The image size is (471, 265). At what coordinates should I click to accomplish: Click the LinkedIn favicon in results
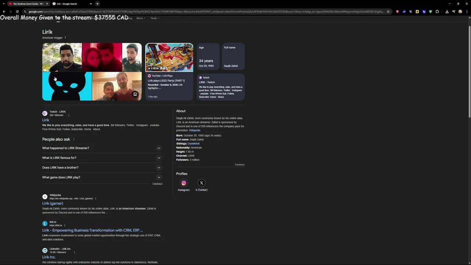point(45,251)
